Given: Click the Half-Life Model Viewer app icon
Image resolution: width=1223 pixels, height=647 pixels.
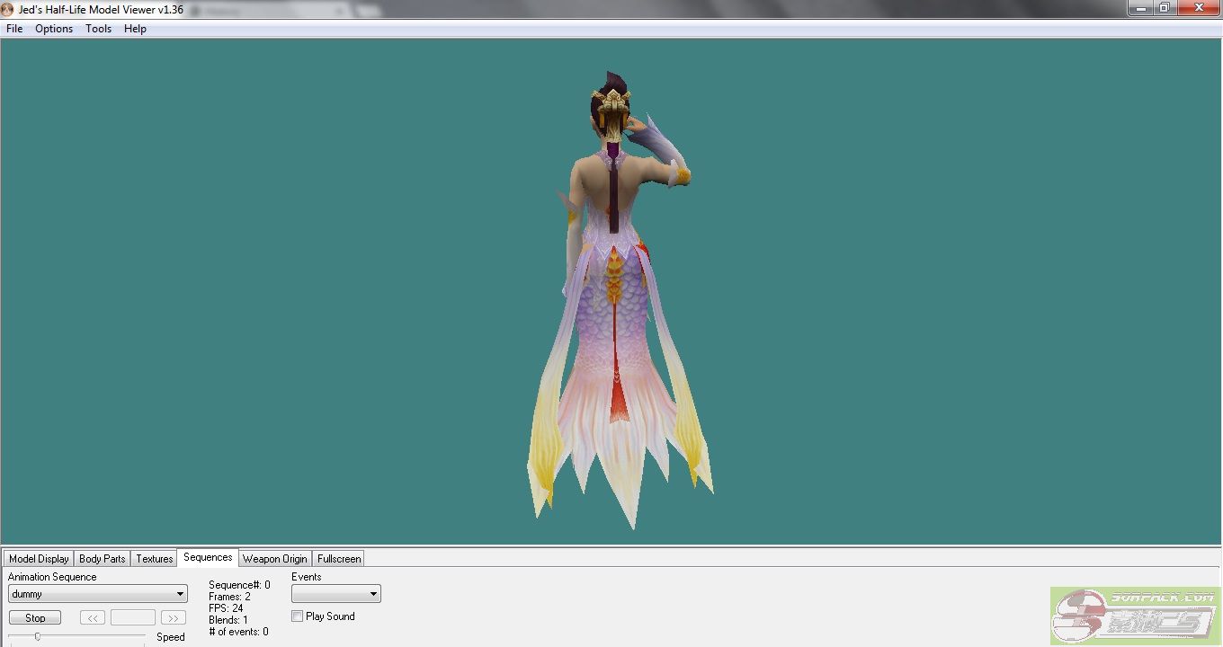Looking at the screenshot, I should [7, 10].
